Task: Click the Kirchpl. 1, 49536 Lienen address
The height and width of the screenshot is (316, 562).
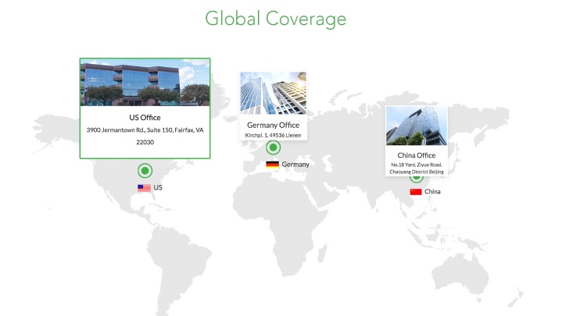Action: pos(273,135)
